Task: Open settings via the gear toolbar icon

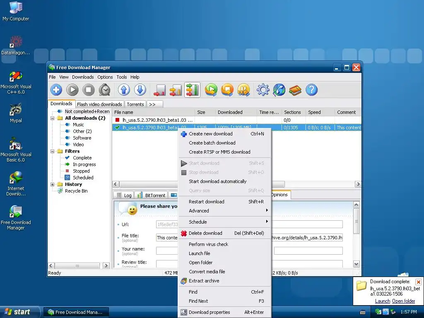Action: click(263, 90)
